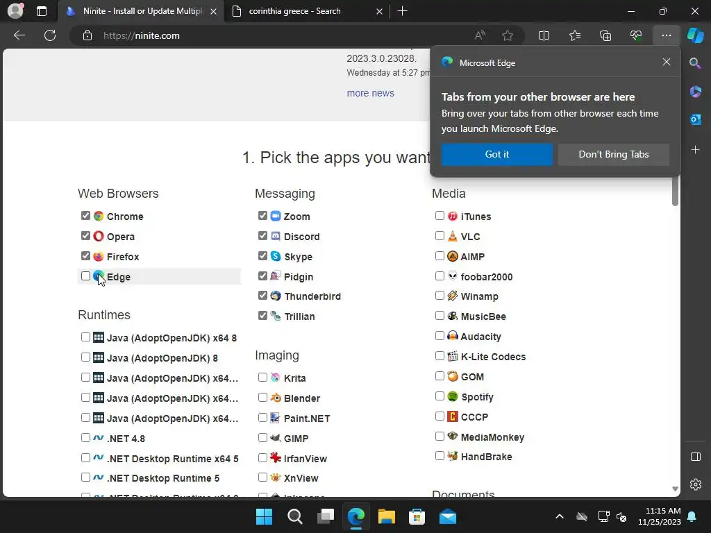This screenshot has height=533, width=711.
Task: Click the browser Back arrow
Action: tap(19, 35)
